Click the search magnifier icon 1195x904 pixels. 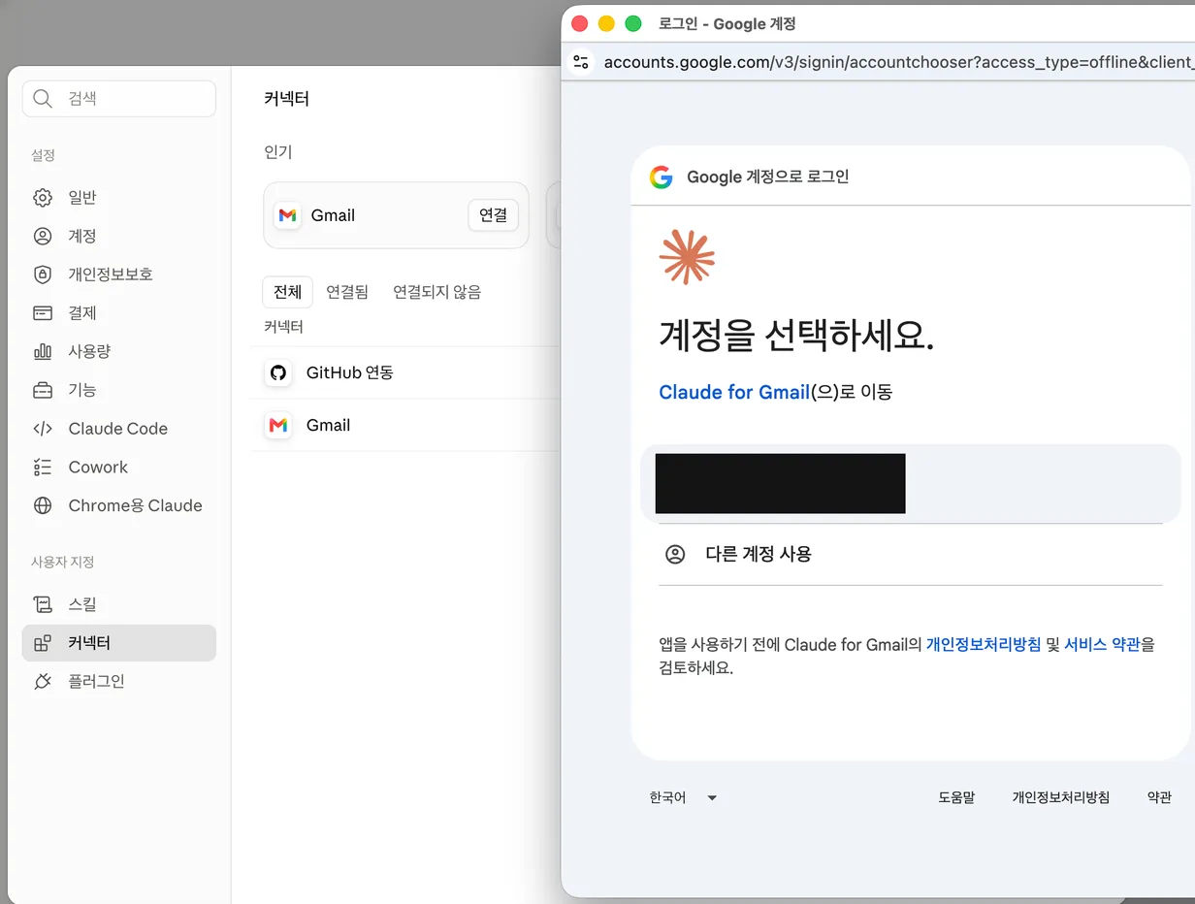pyautogui.click(x=43, y=99)
